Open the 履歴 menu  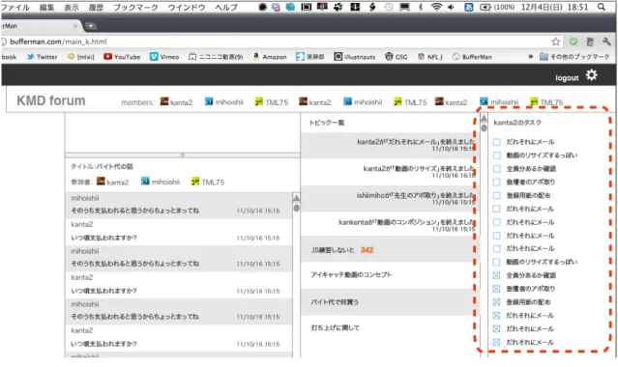(x=96, y=7)
